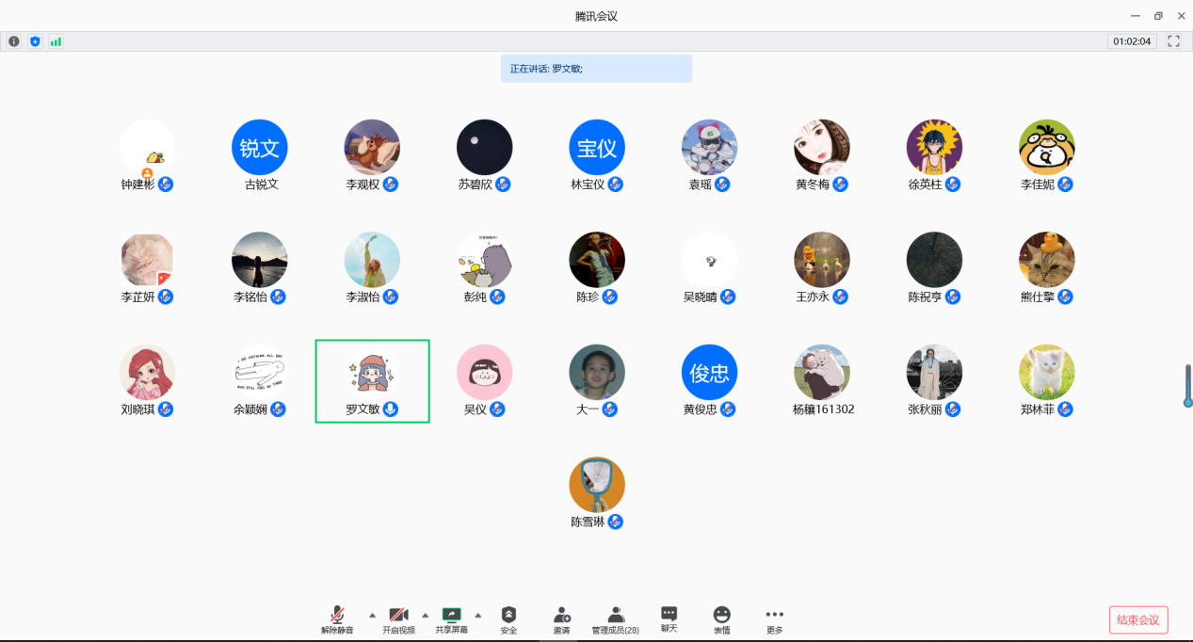Image resolution: width=1193 pixels, height=642 pixels.
Task: Click the blue security shield icon
Action: click(x=35, y=41)
